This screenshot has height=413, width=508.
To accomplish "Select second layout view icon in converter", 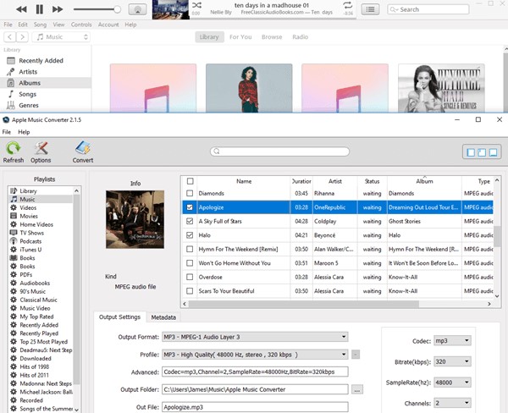I will 482,152.
